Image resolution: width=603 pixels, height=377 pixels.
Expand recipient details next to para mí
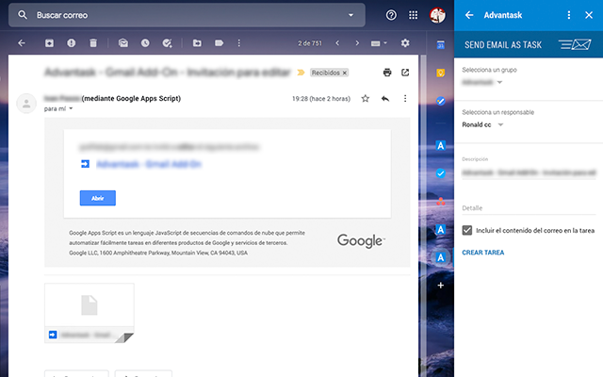[71, 109]
